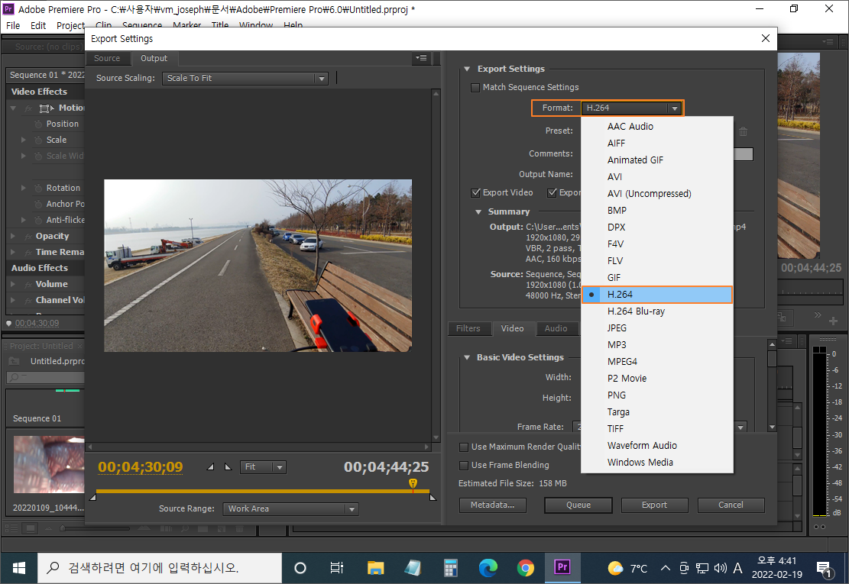Launch Microsoft Edge from the taskbar
Viewport: 849px width, 584px height.
click(x=488, y=568)
